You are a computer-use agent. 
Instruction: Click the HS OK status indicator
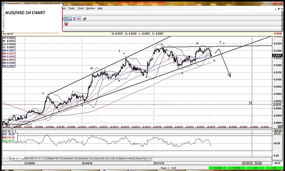(x=218, y=168)
